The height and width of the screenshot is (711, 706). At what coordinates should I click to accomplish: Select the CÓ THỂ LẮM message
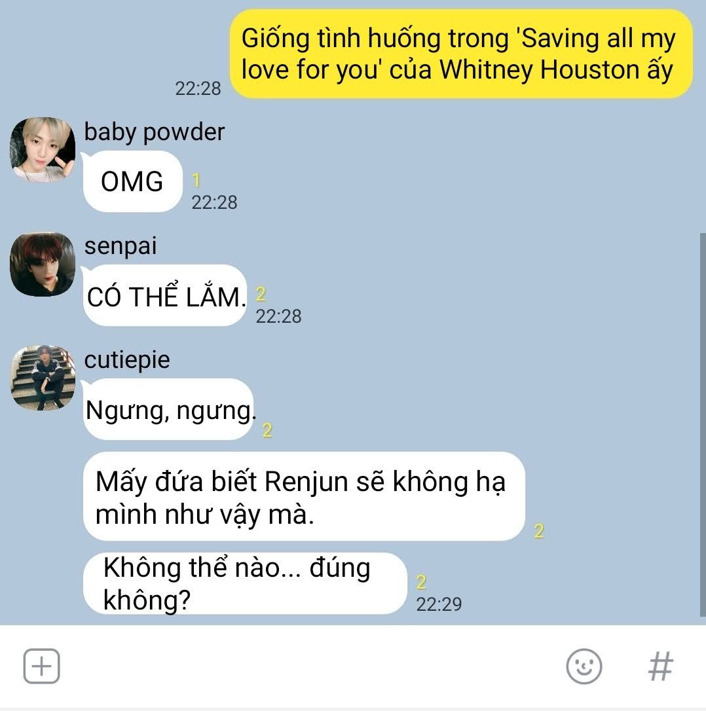coord(165,296)
